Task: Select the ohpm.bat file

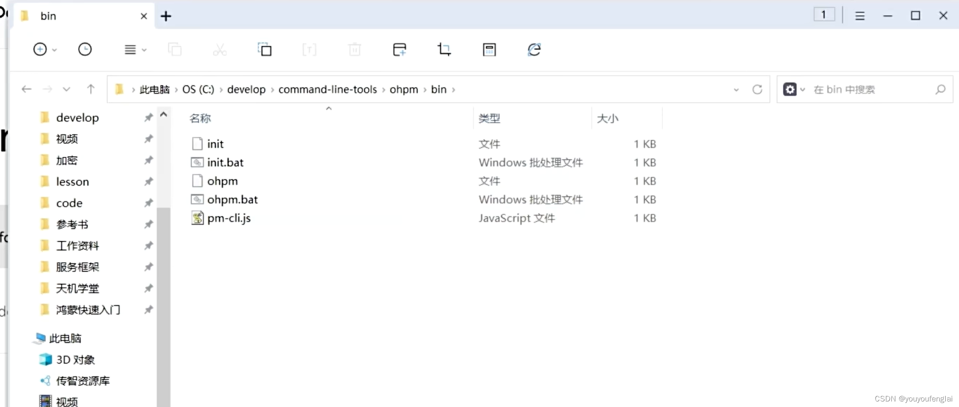Action: coord(233,199)
